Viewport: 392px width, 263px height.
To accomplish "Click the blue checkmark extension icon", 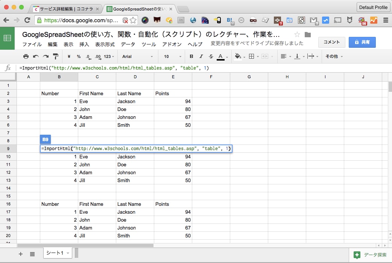I will pyautogui.click(x=325, y=20).
